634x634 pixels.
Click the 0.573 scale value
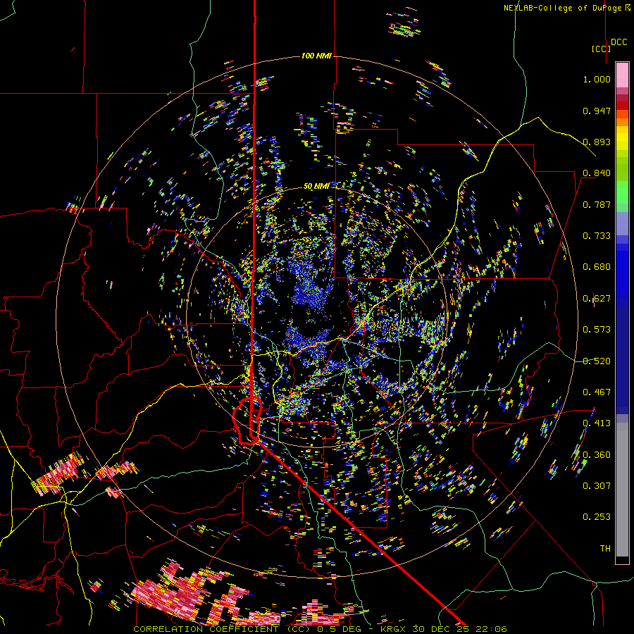(597, 330)
